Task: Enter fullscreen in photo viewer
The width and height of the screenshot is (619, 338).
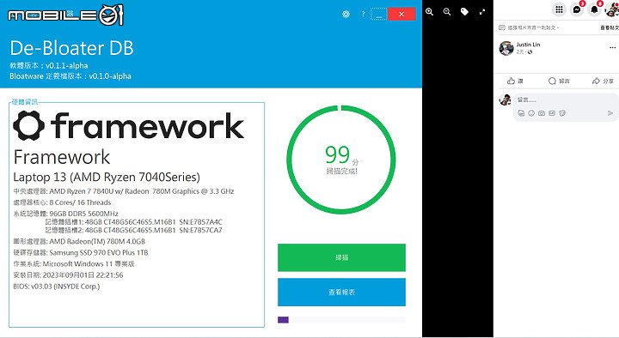Action: [x=482, y=12]
